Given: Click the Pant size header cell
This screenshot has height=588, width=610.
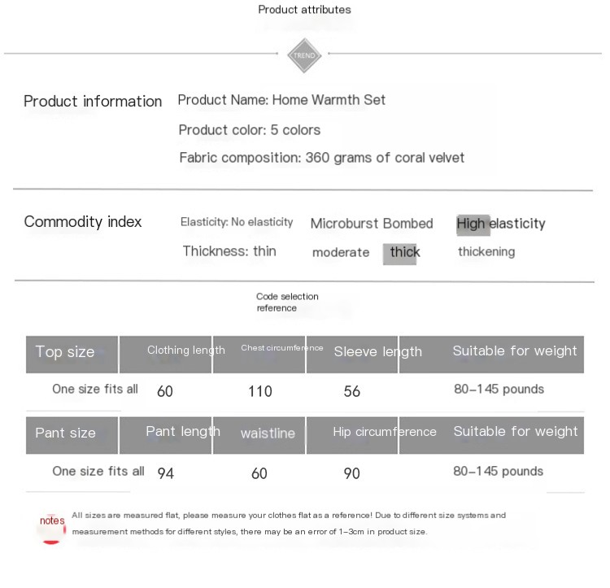Looking at the screenshot, I should tap(72, 435).
